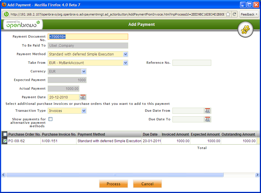Click the horizontal scrollbar right arrow

257,175
